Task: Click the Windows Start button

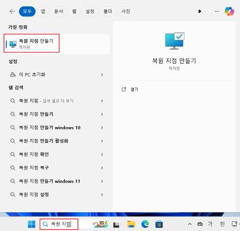Action: click(32, 224)
